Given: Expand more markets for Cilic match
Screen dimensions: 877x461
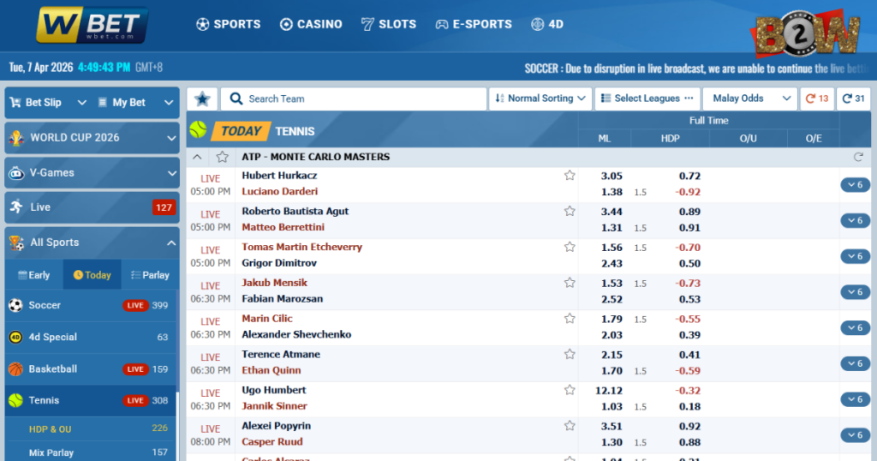Looking at the screenshot, I should (856, 328).
